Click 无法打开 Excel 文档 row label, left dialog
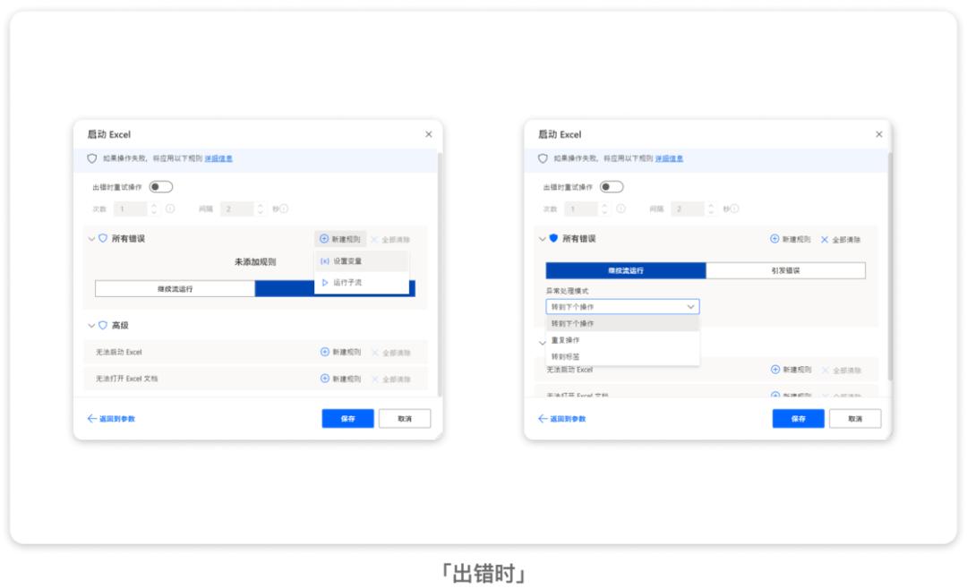The width and height of the screenshot is (967, 588). (x=126, y=379)
